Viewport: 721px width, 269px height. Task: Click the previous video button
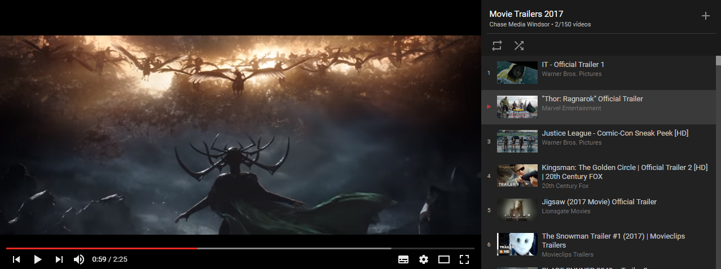(16, 259)
